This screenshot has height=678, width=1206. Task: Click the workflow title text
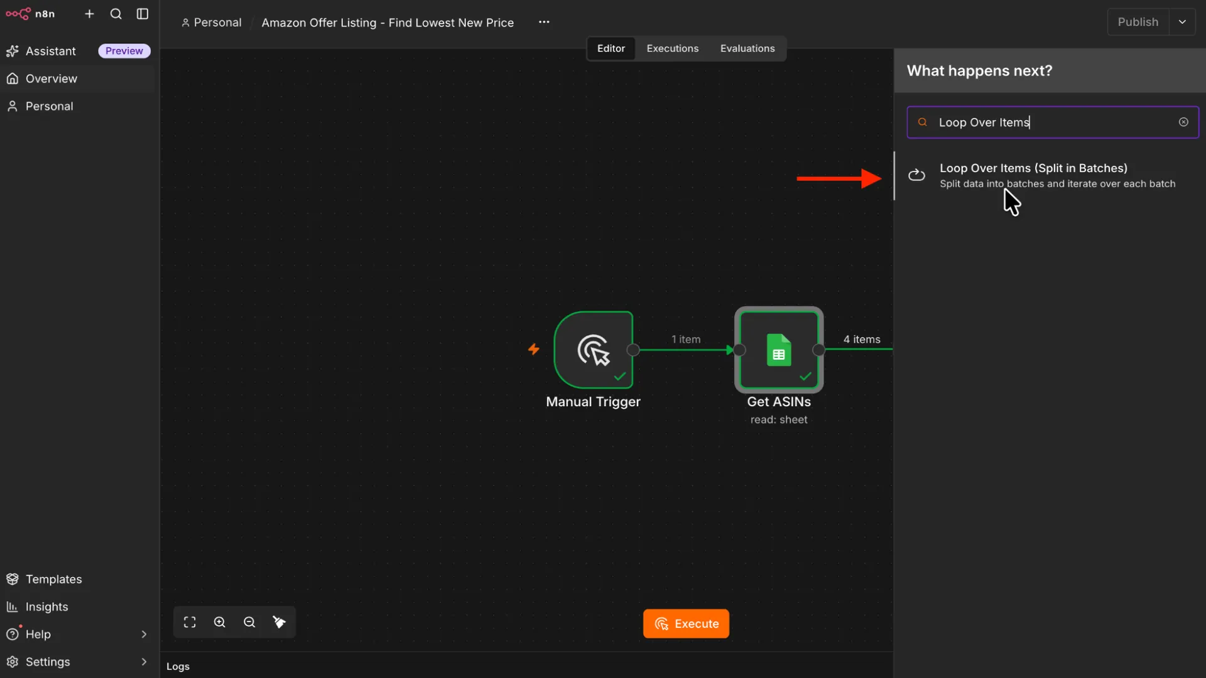tap(388, 23)
